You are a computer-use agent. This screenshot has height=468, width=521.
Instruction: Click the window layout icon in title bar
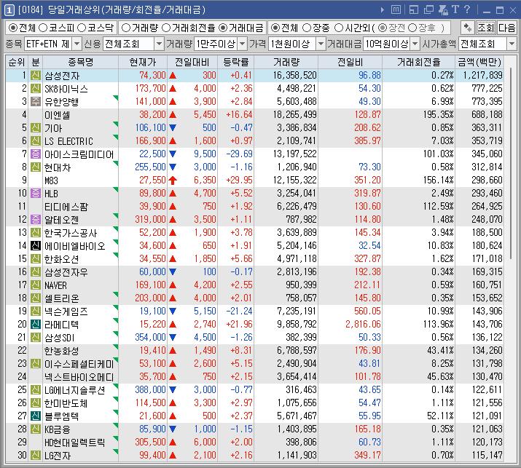tap(414, 10)
